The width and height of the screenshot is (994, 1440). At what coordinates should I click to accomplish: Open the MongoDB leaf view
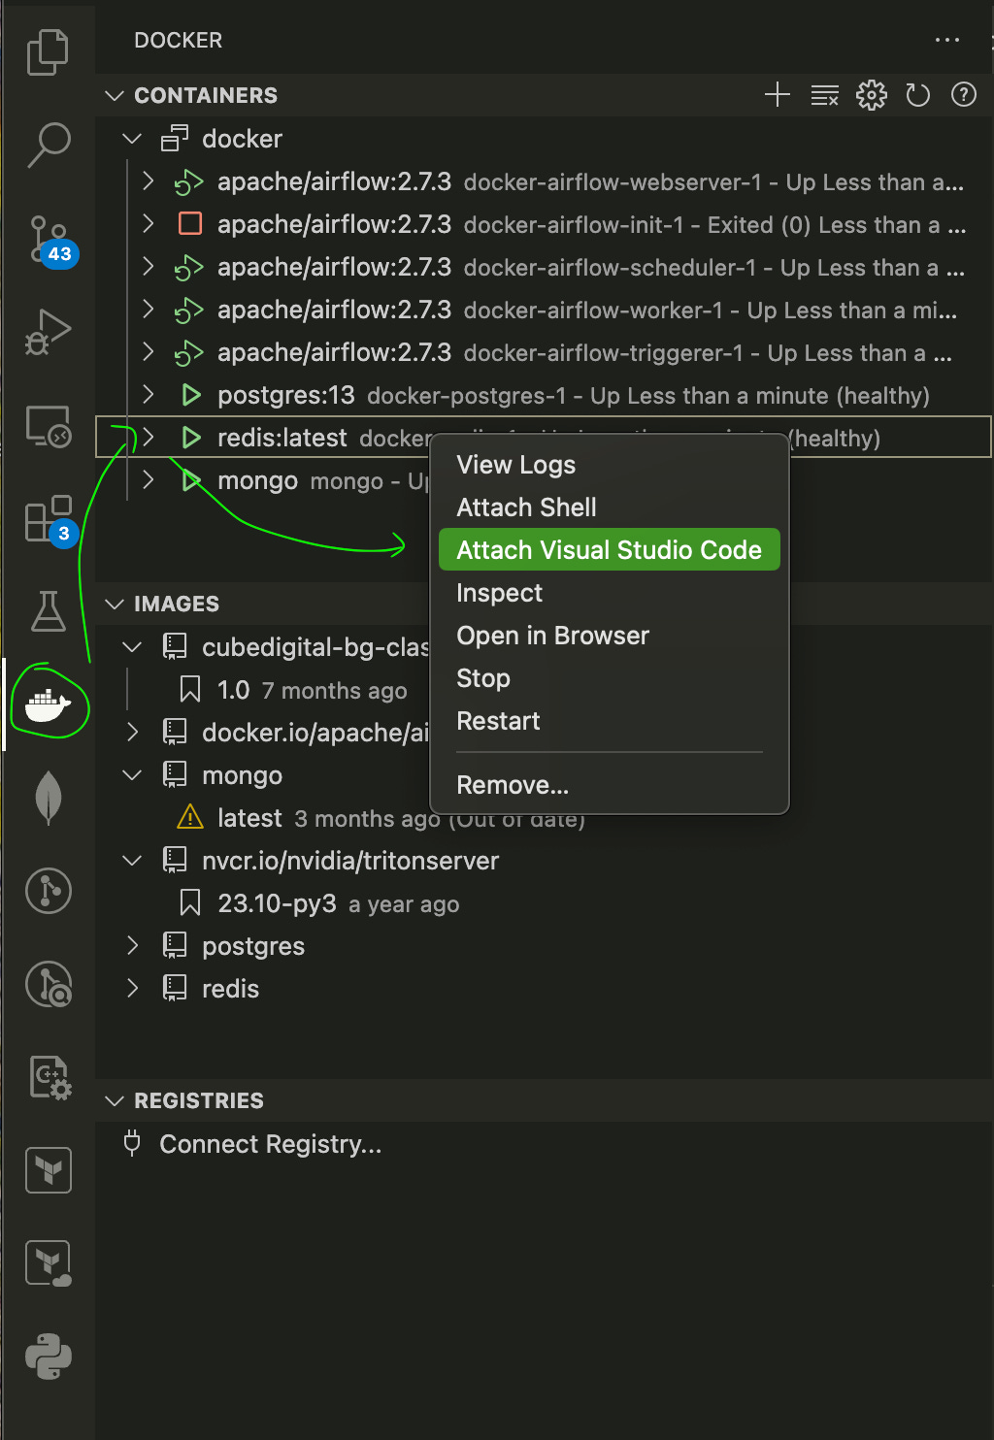pyautogui.click(x=48, y=798)
